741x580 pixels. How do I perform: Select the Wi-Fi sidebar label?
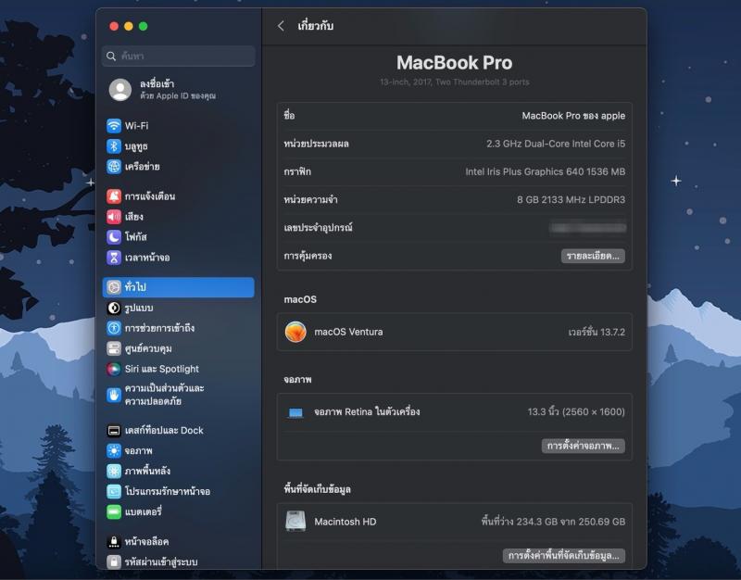(136, 126)
